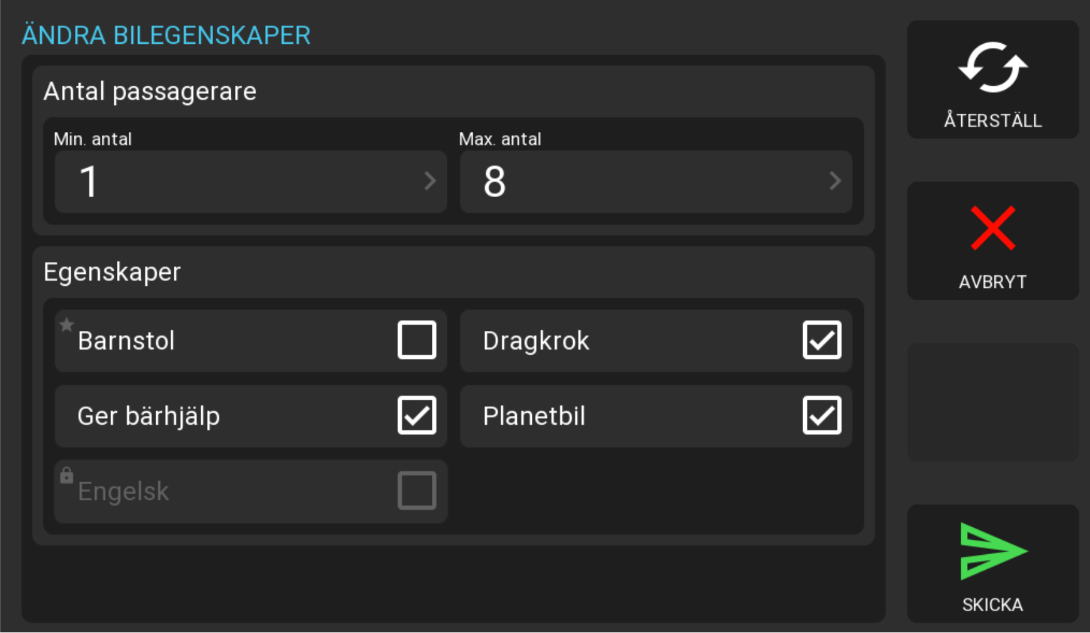Click the Min. antal value 1
Screen dimensions: 1090x633
coord(89,182)
